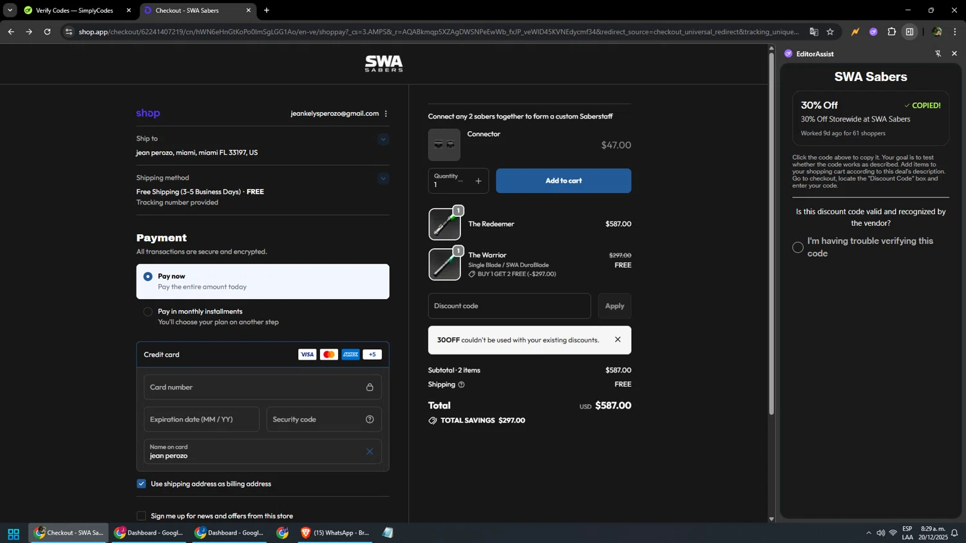This screenshot has height=543, width=966.
Task: Go forward in browser history
Action: [29, 32]
